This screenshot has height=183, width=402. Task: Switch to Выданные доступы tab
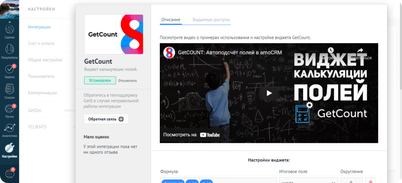click(211, 20)
